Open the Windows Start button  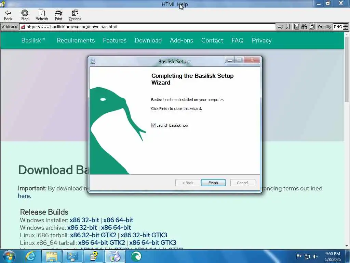coord(9,256)
